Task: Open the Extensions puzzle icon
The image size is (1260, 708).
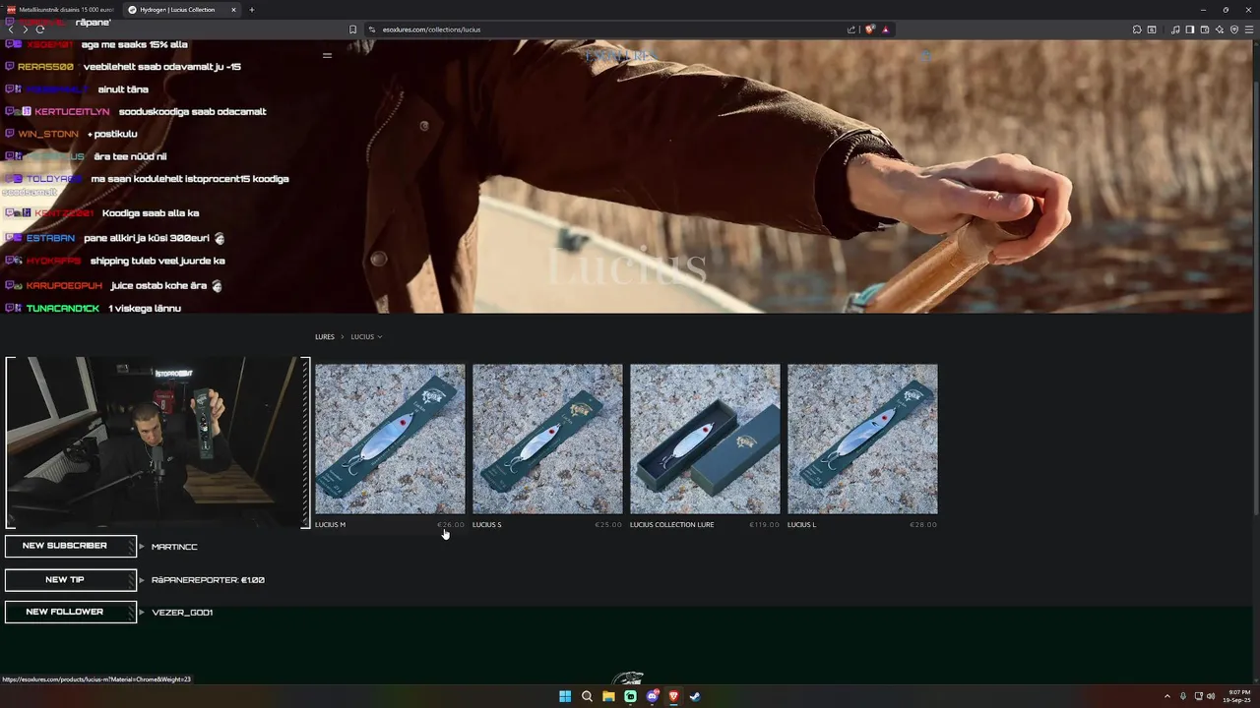Action: click(1137, 29)
